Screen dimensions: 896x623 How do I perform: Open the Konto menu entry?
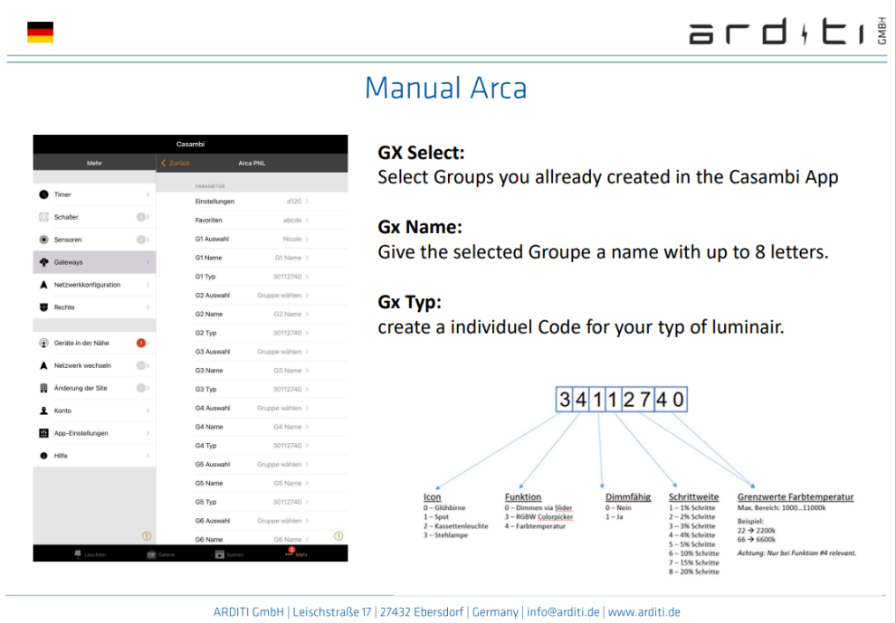tap(94, 411)
